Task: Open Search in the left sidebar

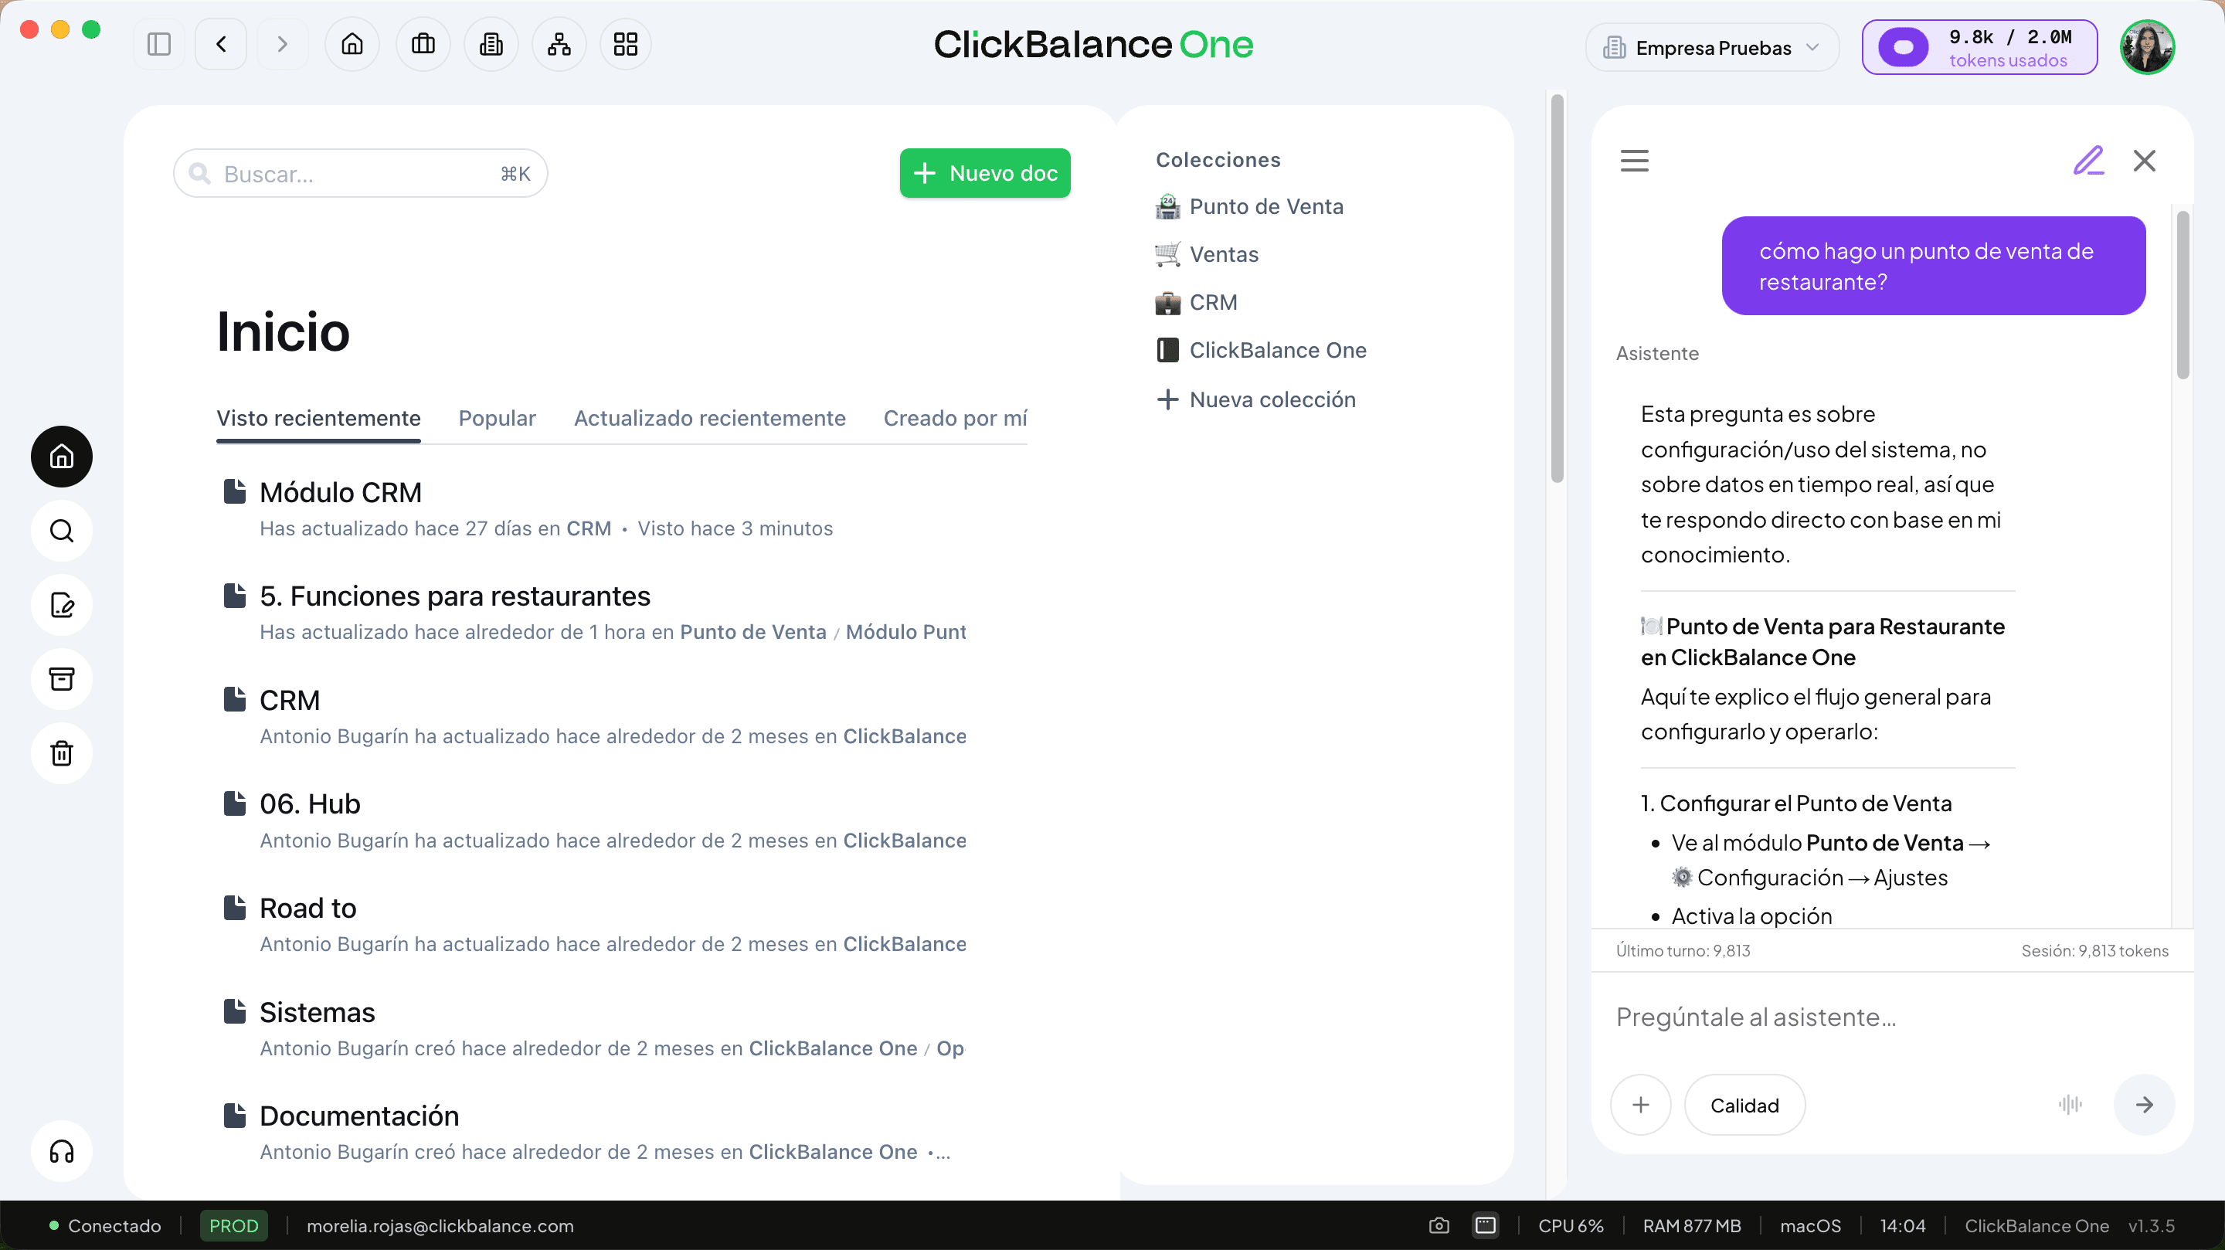Action: click(x=62, y=531)
